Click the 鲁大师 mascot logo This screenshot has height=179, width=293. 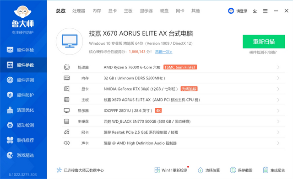(x=22, y=12)
